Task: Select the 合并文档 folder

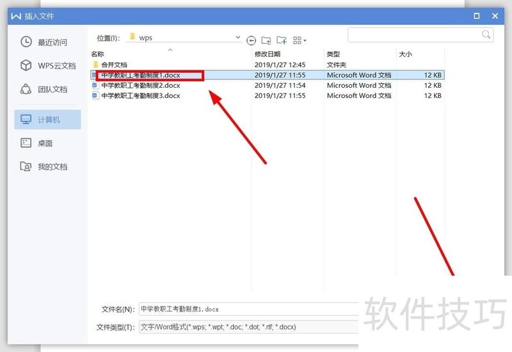Action: pos(268,65)
